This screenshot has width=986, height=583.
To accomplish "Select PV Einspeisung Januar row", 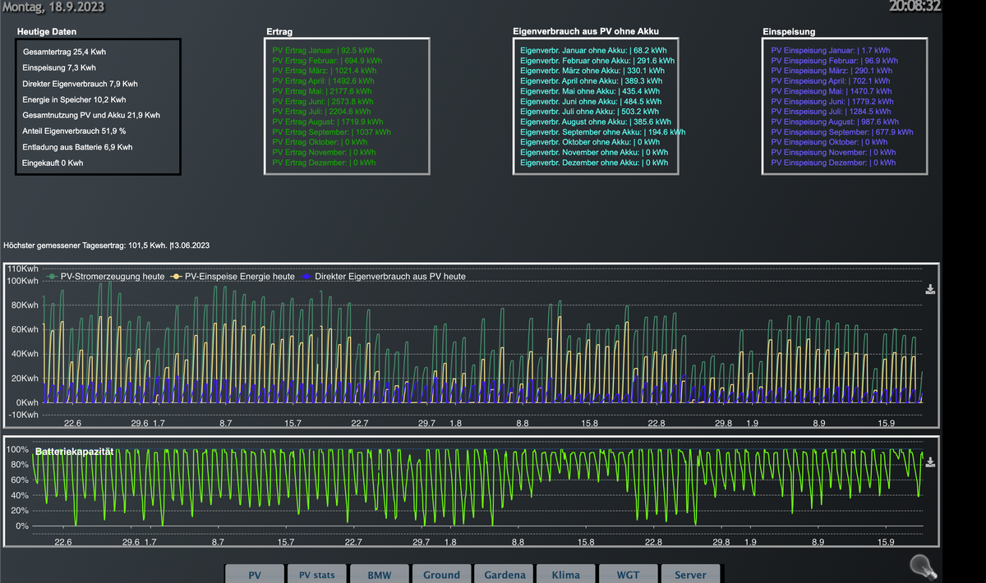I will (831, 50).
